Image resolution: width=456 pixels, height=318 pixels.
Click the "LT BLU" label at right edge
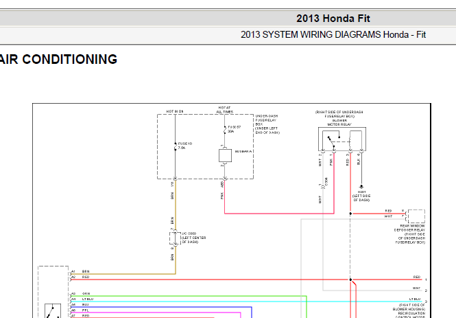coord(415,299)
